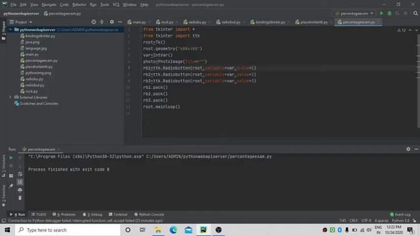Switch to placeholdertk.py editor tab
420x236 pixels.
click(312, 22)
